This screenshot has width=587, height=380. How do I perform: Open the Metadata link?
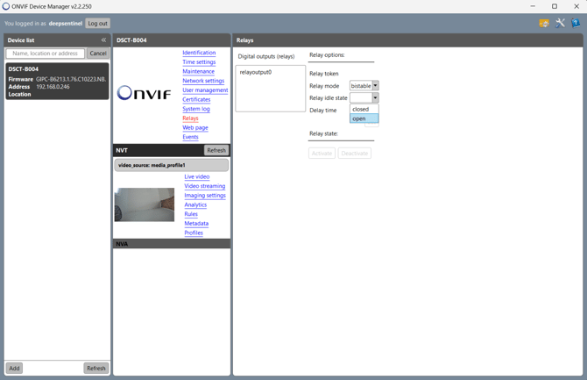(x=196, y=224)
